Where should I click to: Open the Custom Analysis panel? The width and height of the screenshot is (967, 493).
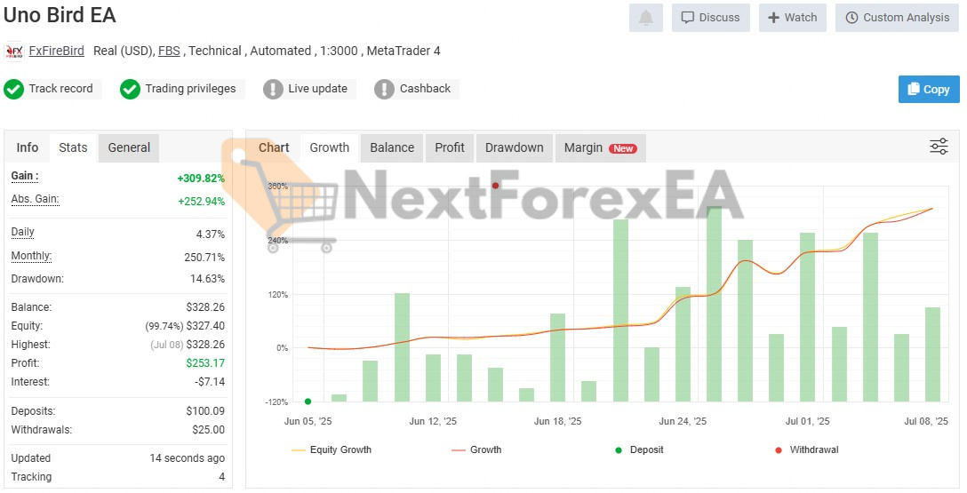tap(897, 18)
